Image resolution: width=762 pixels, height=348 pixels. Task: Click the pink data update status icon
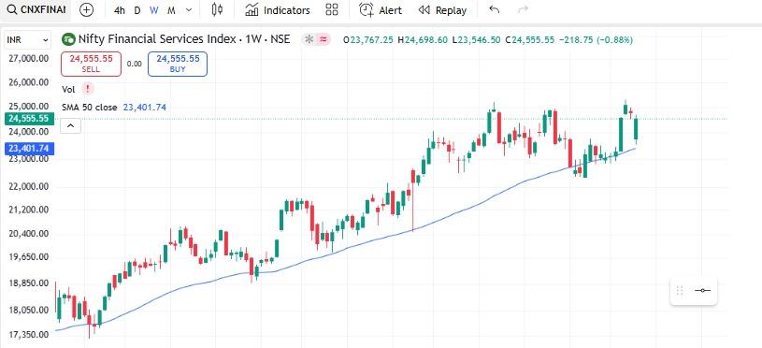(323, 39)
